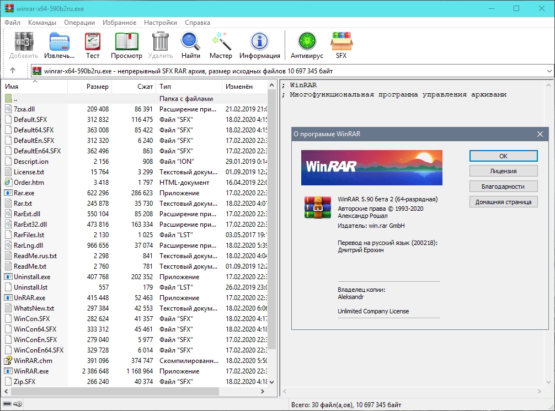Click the drive and key status bar icon

point(12,404)
